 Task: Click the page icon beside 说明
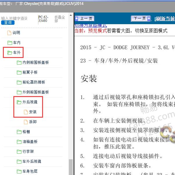[x=9, y=33]
